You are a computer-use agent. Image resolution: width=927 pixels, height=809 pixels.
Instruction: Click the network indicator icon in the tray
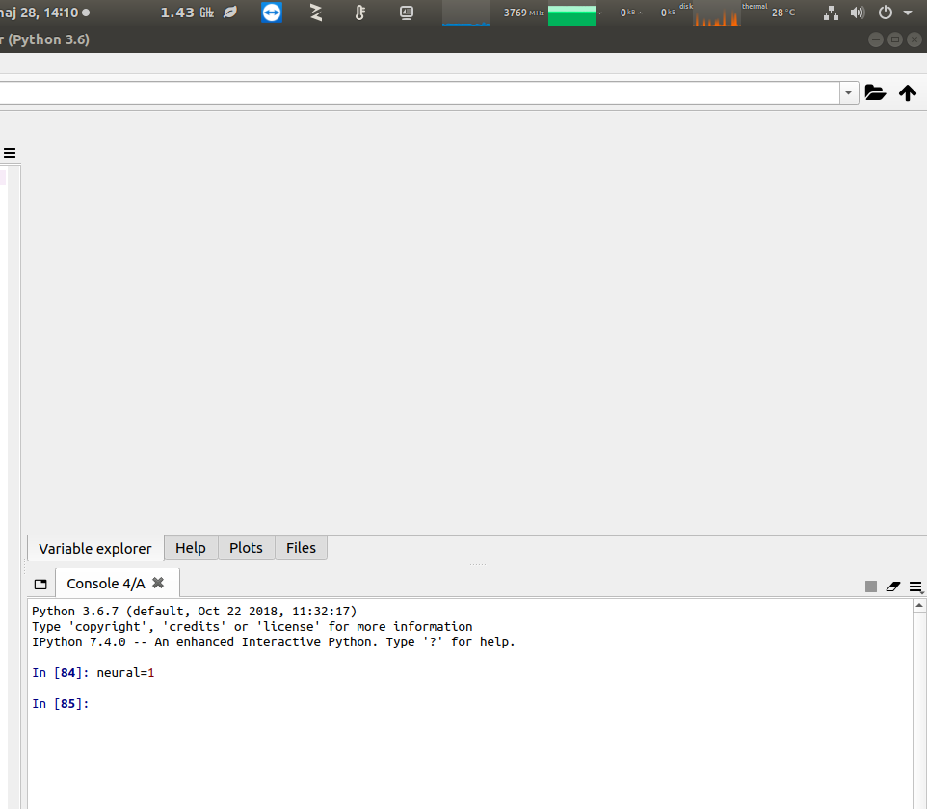pyautogui.click(x=830, y=13)
